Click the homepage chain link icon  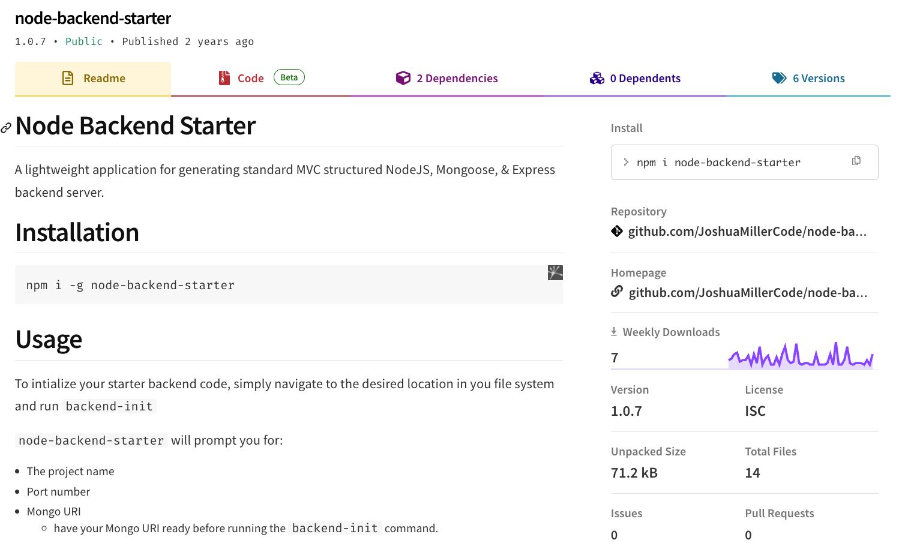point(617,292)
